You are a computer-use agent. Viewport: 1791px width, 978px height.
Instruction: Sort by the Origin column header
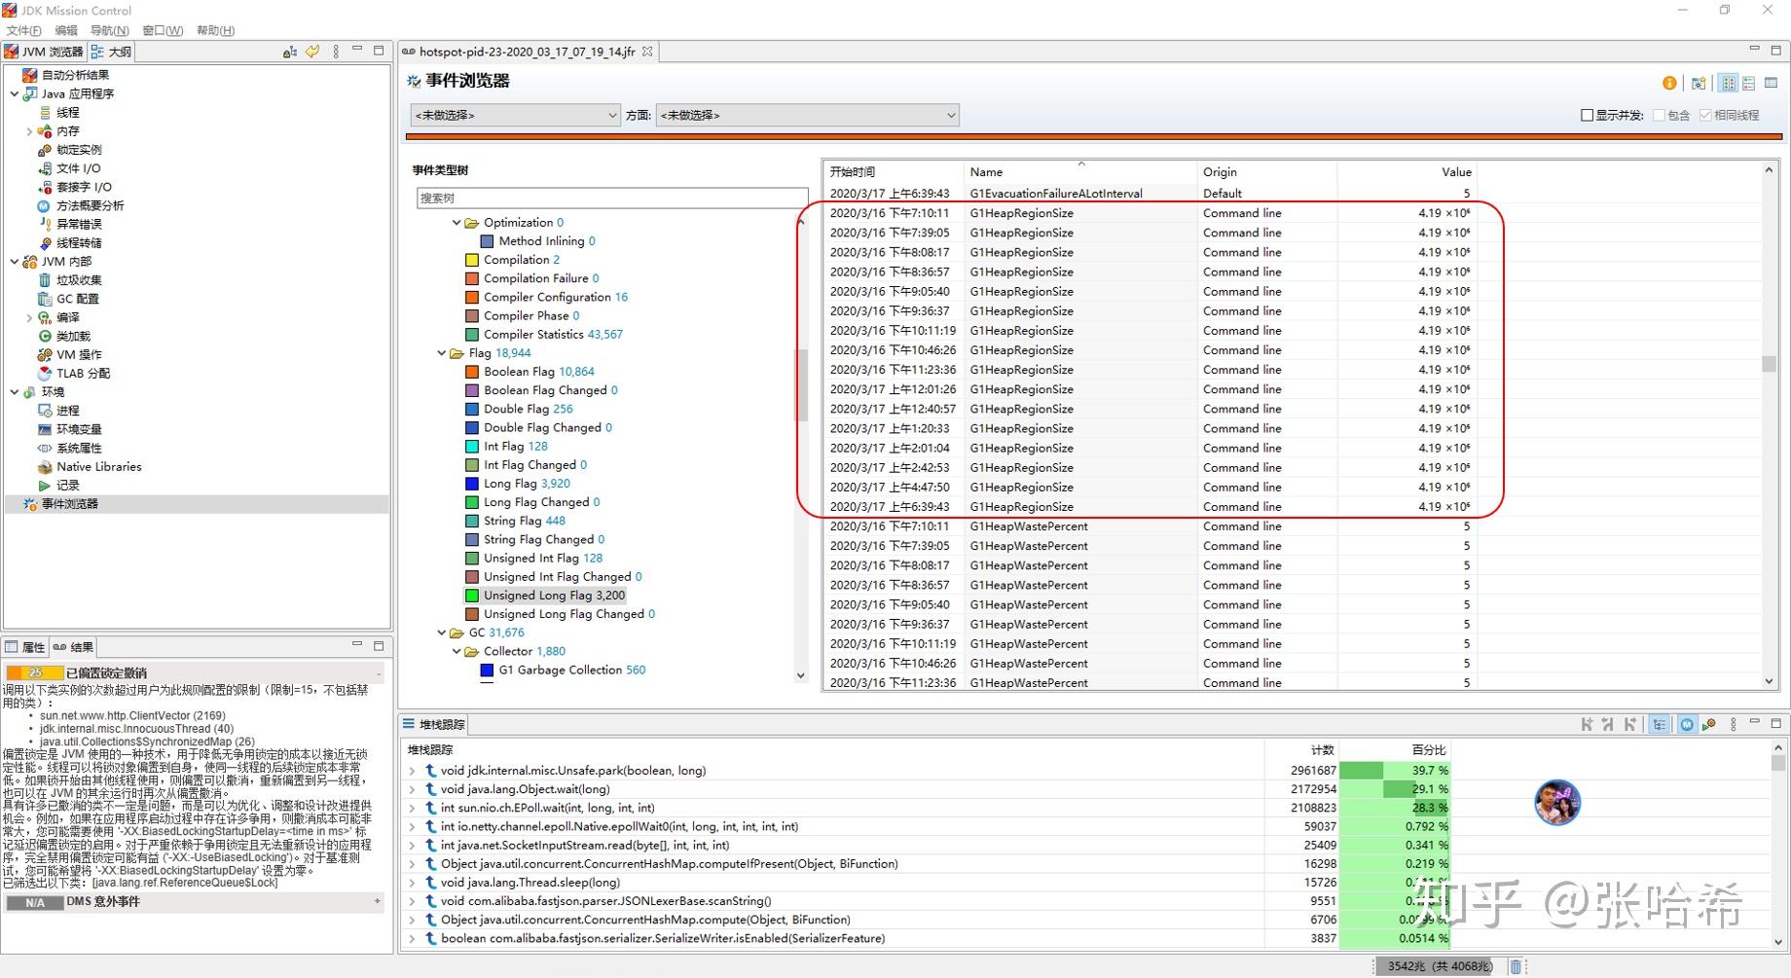[1266, 172]
